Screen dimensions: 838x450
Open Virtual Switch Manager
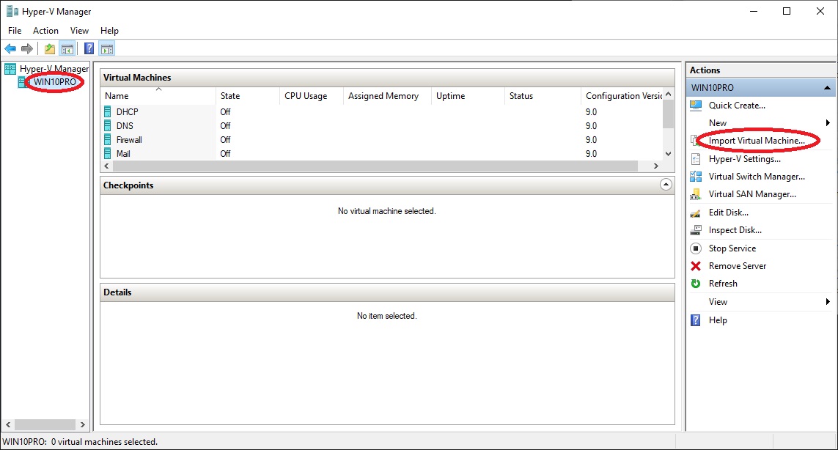[757, 177]
